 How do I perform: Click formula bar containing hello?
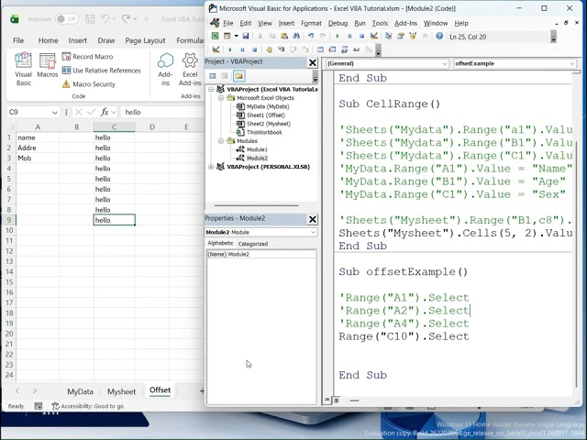pos(163,112)
